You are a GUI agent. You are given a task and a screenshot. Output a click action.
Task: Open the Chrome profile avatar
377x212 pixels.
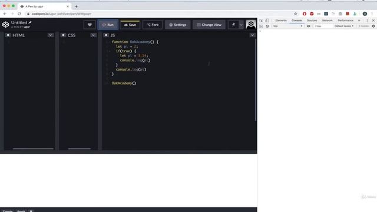tap(365, 14)
